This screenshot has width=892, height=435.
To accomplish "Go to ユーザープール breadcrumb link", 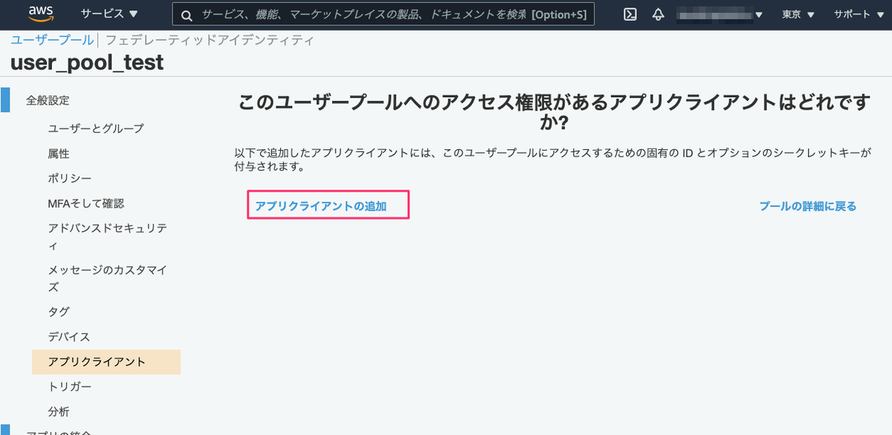I will (x=52, y=40).
